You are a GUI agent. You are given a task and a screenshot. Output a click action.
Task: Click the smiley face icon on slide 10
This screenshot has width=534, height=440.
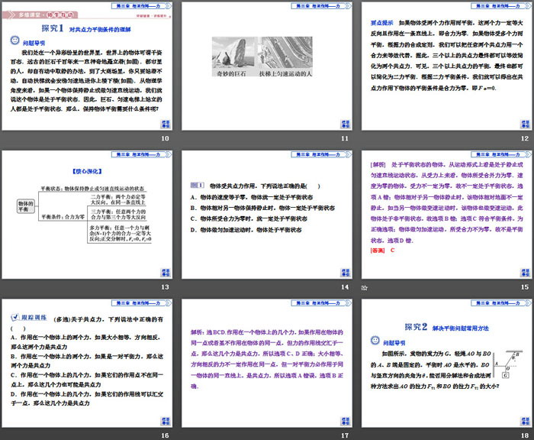tap(14, 40)
